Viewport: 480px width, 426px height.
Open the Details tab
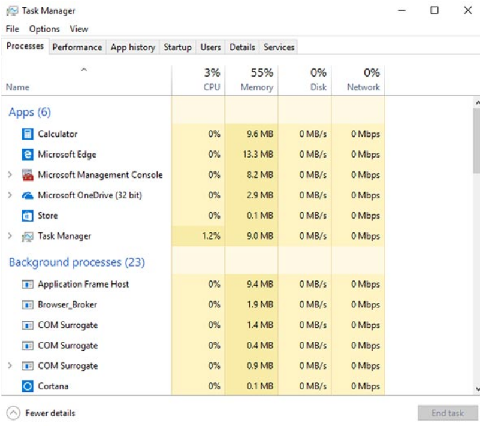(242, 47)
